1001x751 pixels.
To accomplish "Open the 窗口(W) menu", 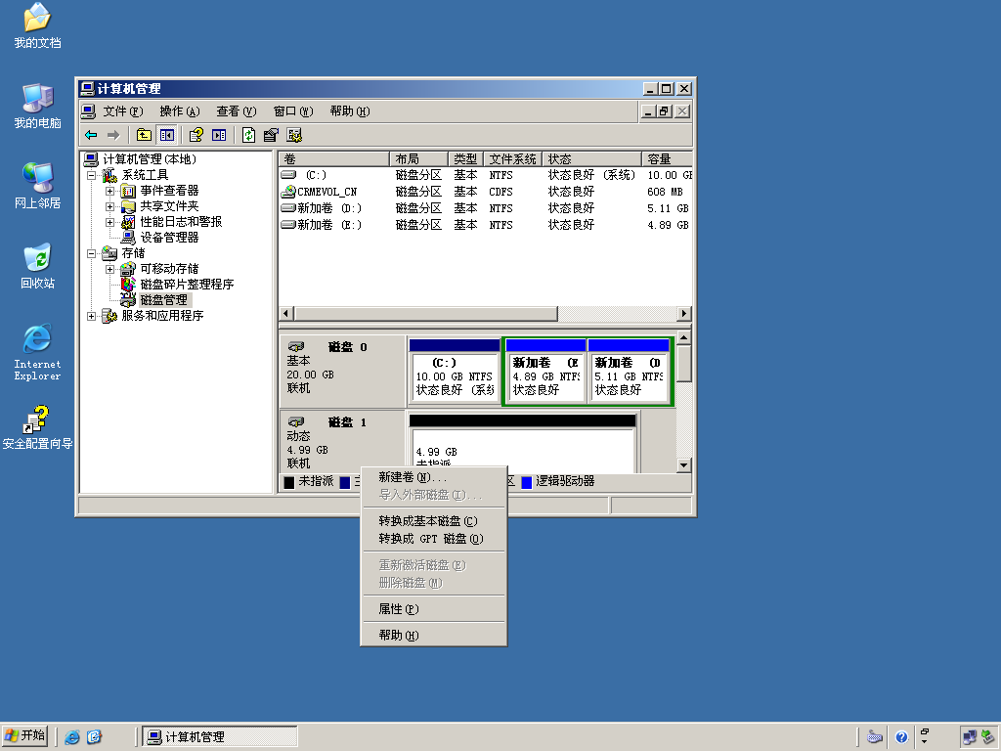I will point(293,111).
